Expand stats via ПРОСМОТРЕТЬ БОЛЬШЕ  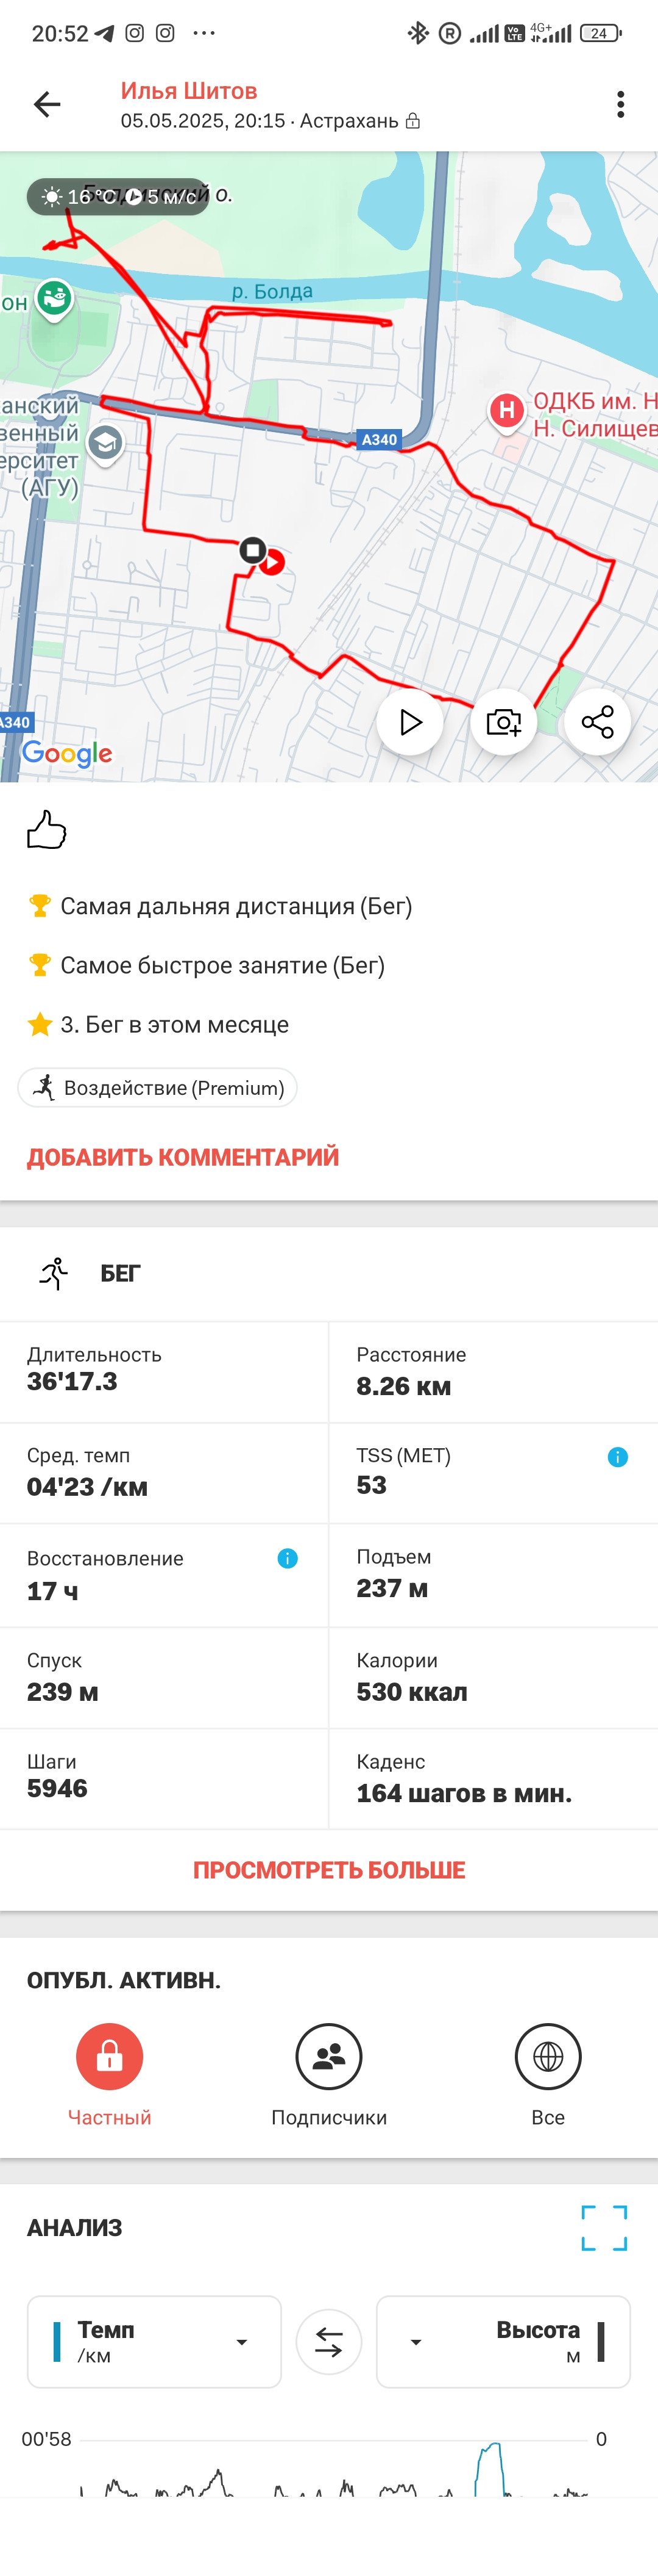(328, 1870)
